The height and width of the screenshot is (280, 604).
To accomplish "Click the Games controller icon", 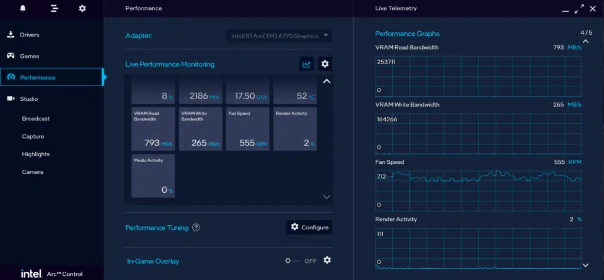I will click(11, 56).
